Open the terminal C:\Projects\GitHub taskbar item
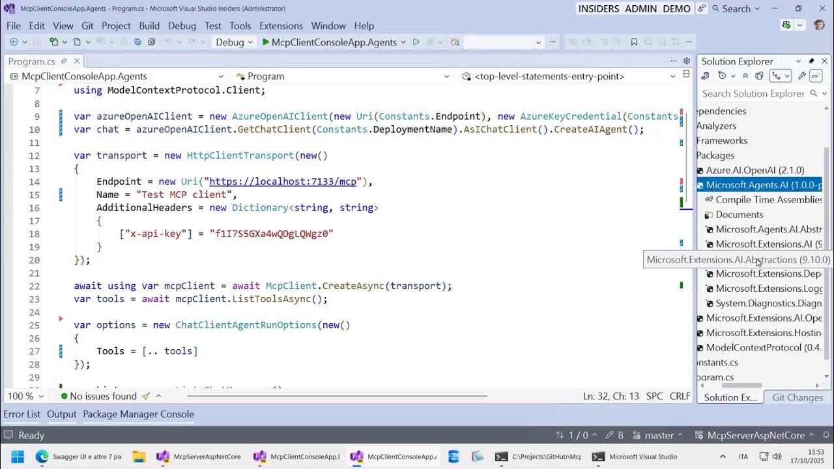The image size is (834, 469). coord(538,457)
